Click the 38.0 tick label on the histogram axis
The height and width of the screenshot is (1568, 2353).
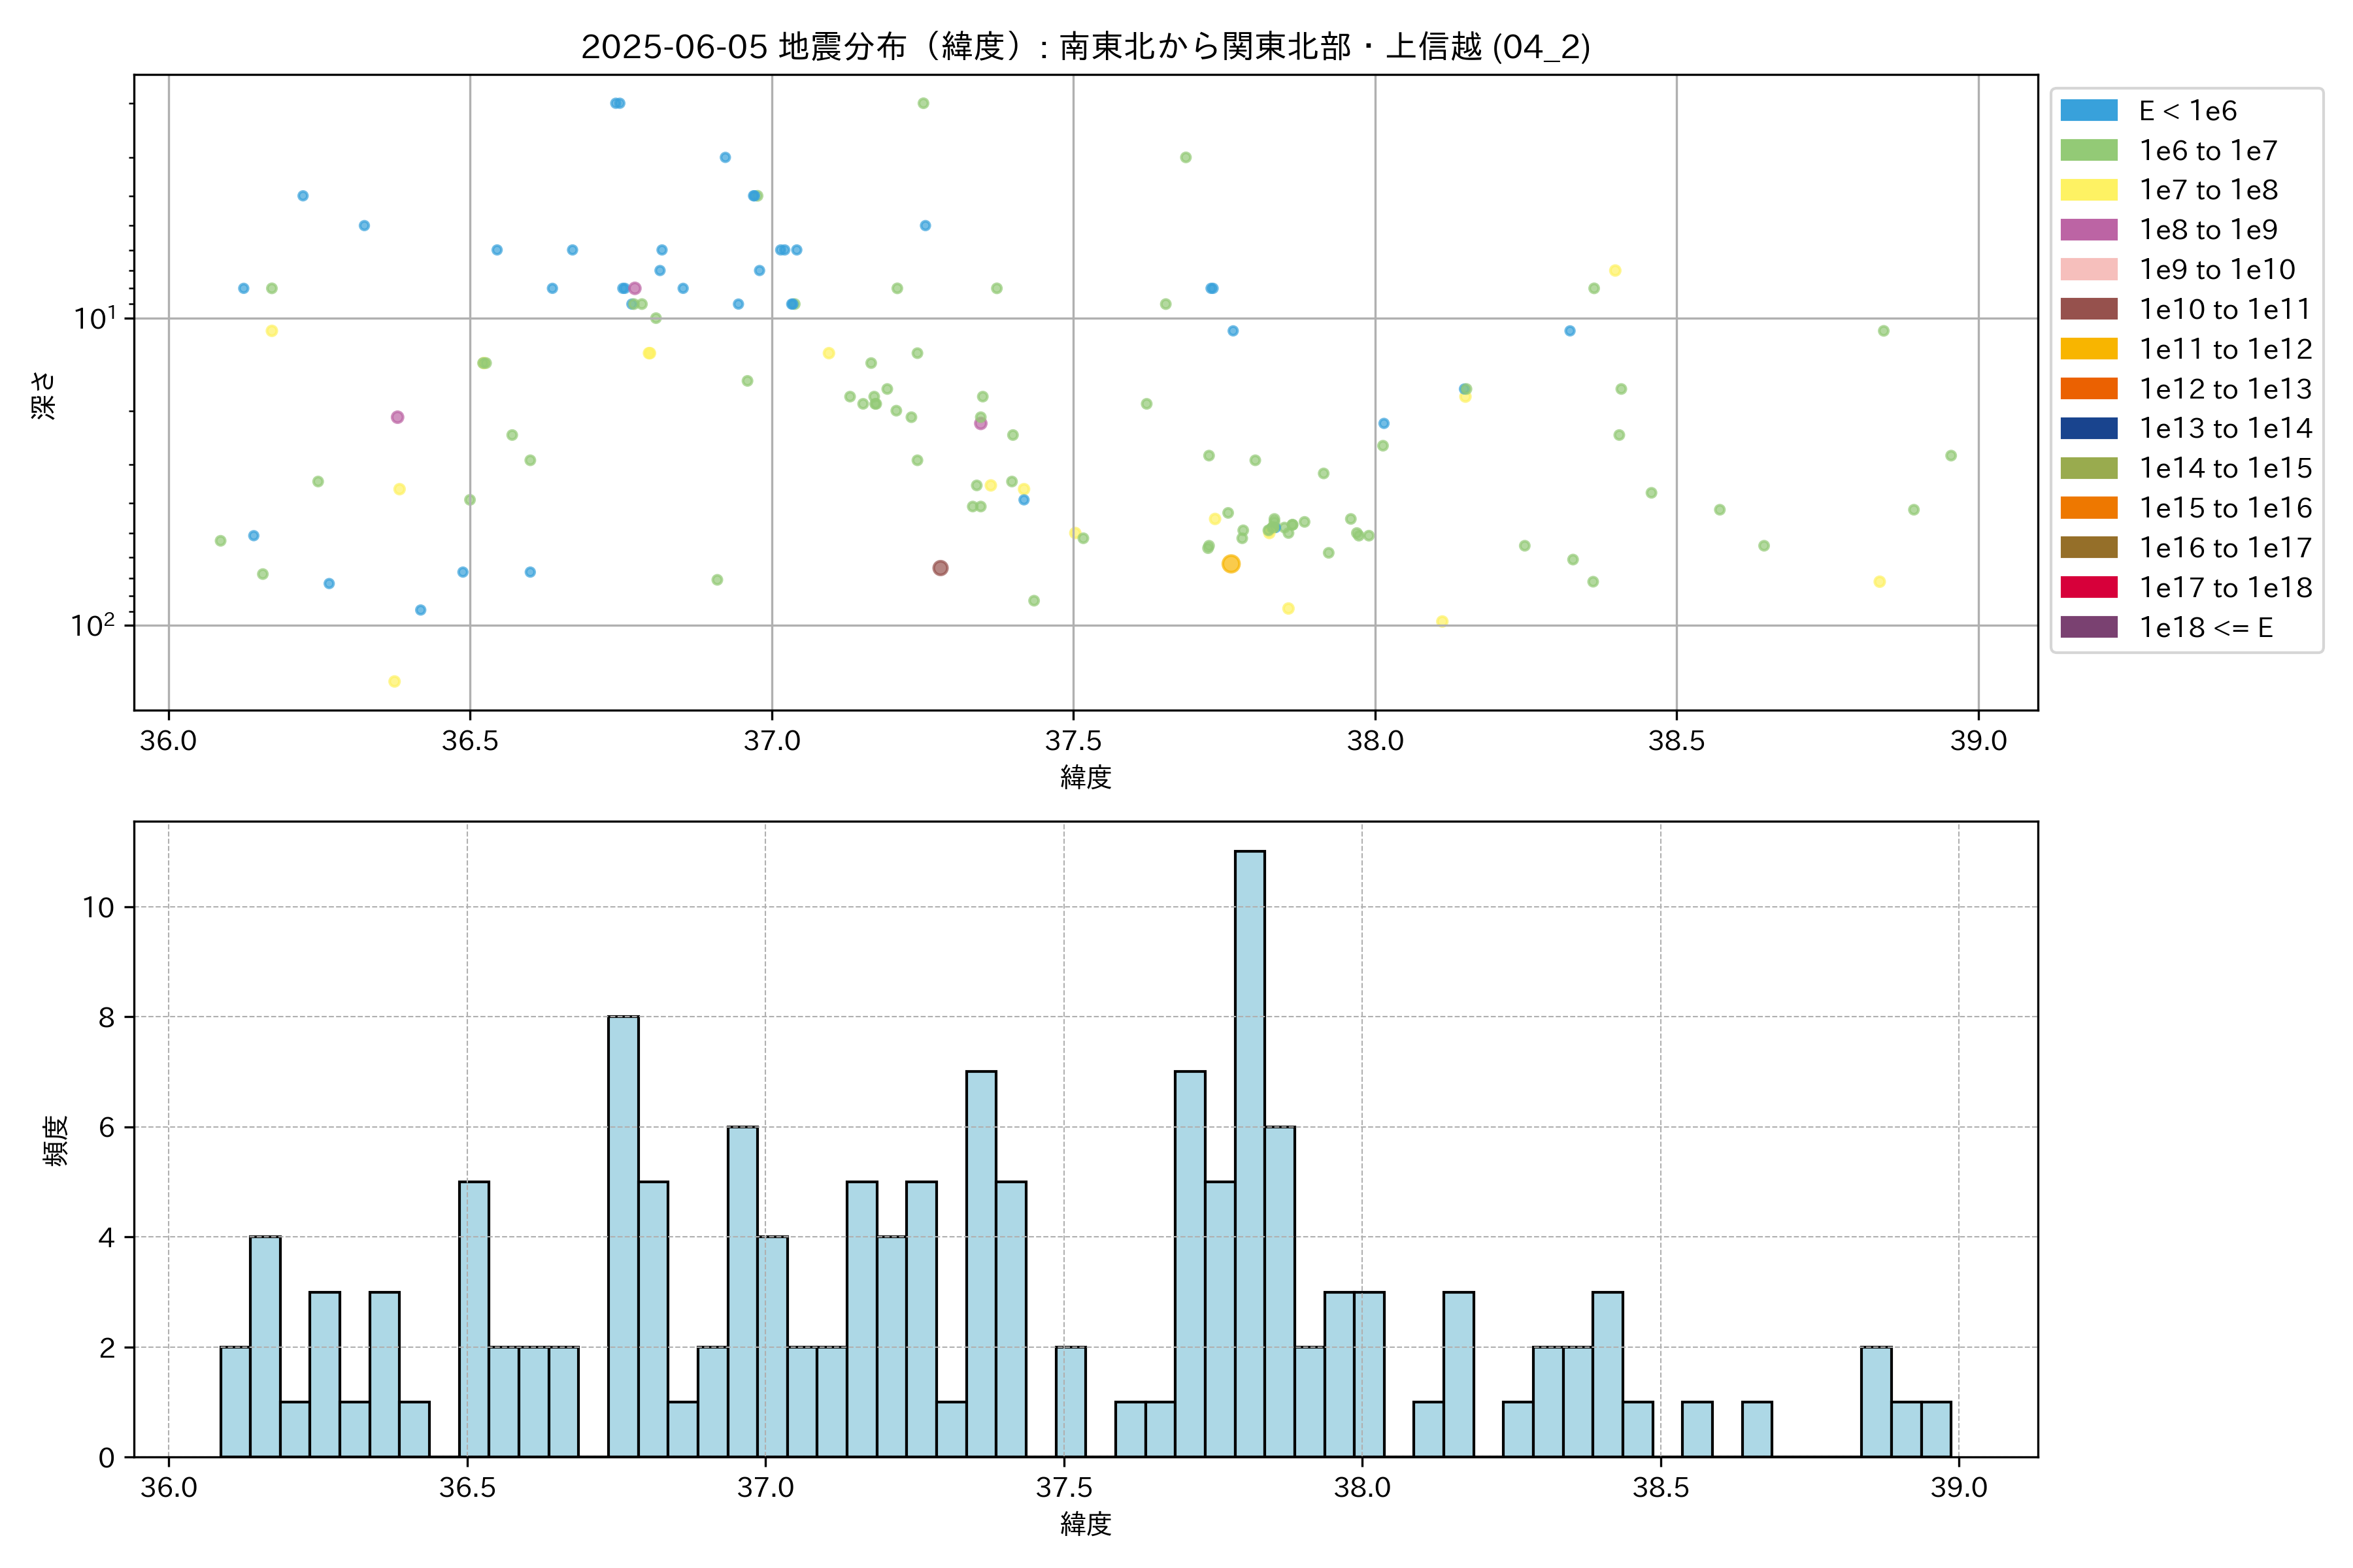[x=1361, y=1487]
